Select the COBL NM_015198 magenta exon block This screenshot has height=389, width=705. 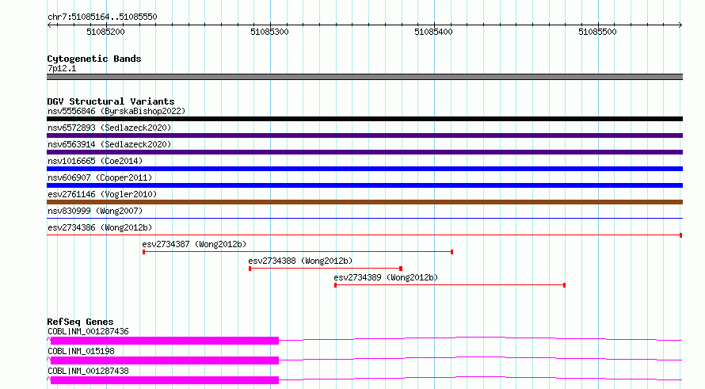tap(165, 360)
